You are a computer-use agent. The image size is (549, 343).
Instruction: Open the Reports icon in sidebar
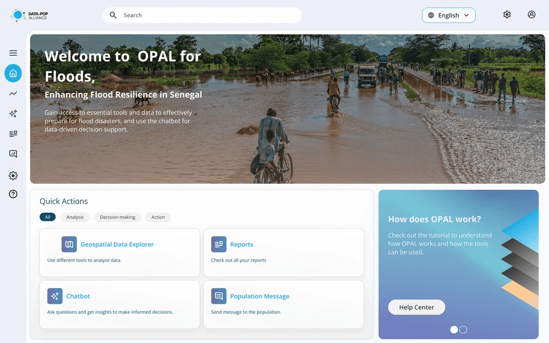[x=13, y=133]
